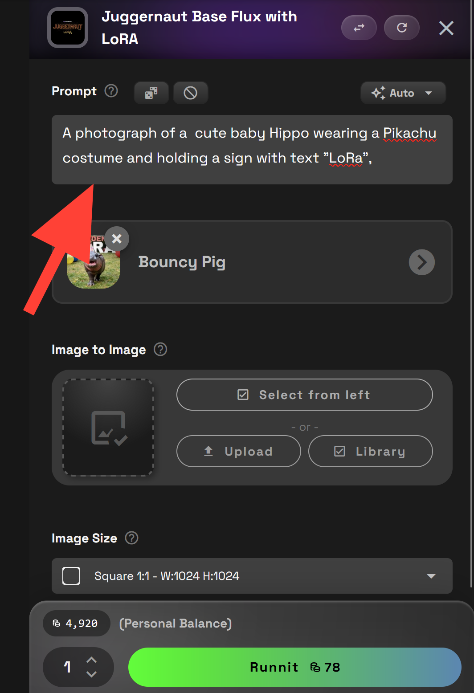
Task: Click the refresh icon in header
Action: [x=401, y=28]
